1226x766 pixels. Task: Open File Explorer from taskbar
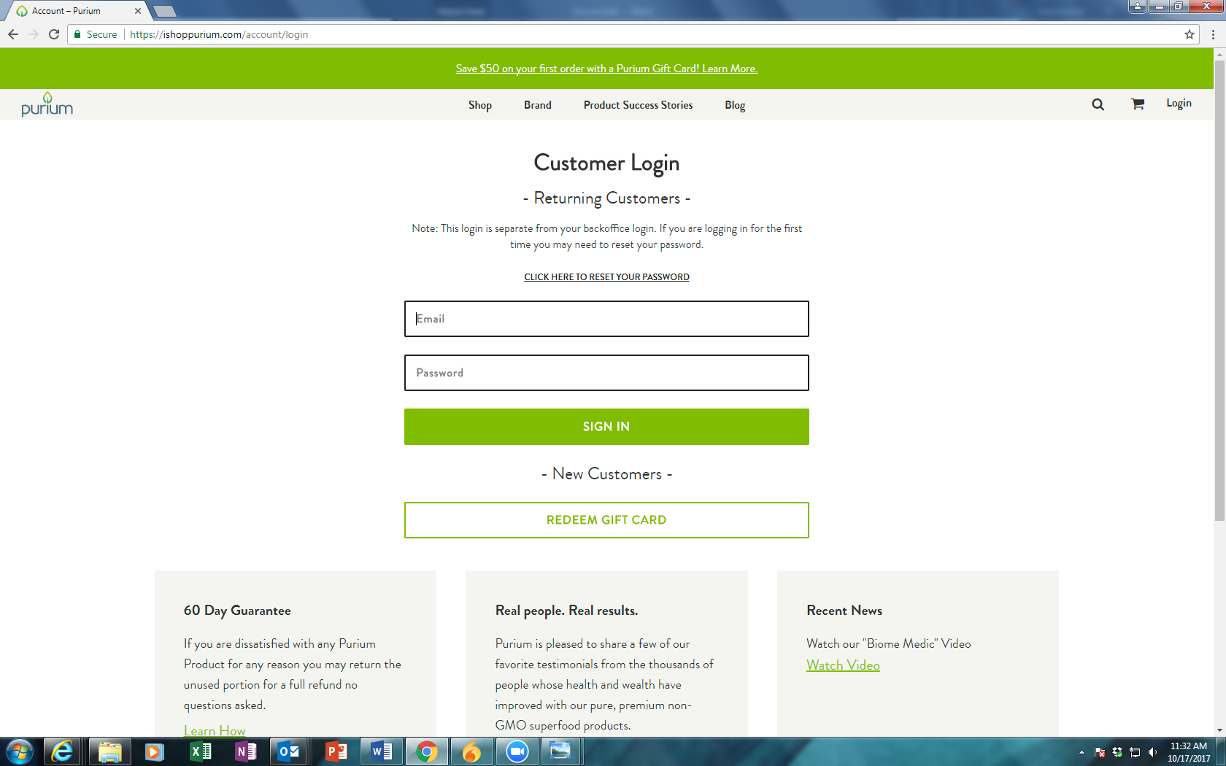pos(109,751)
